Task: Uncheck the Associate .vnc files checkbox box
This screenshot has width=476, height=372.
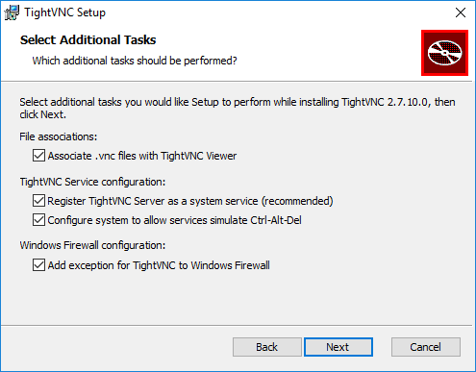Action: 38,156
